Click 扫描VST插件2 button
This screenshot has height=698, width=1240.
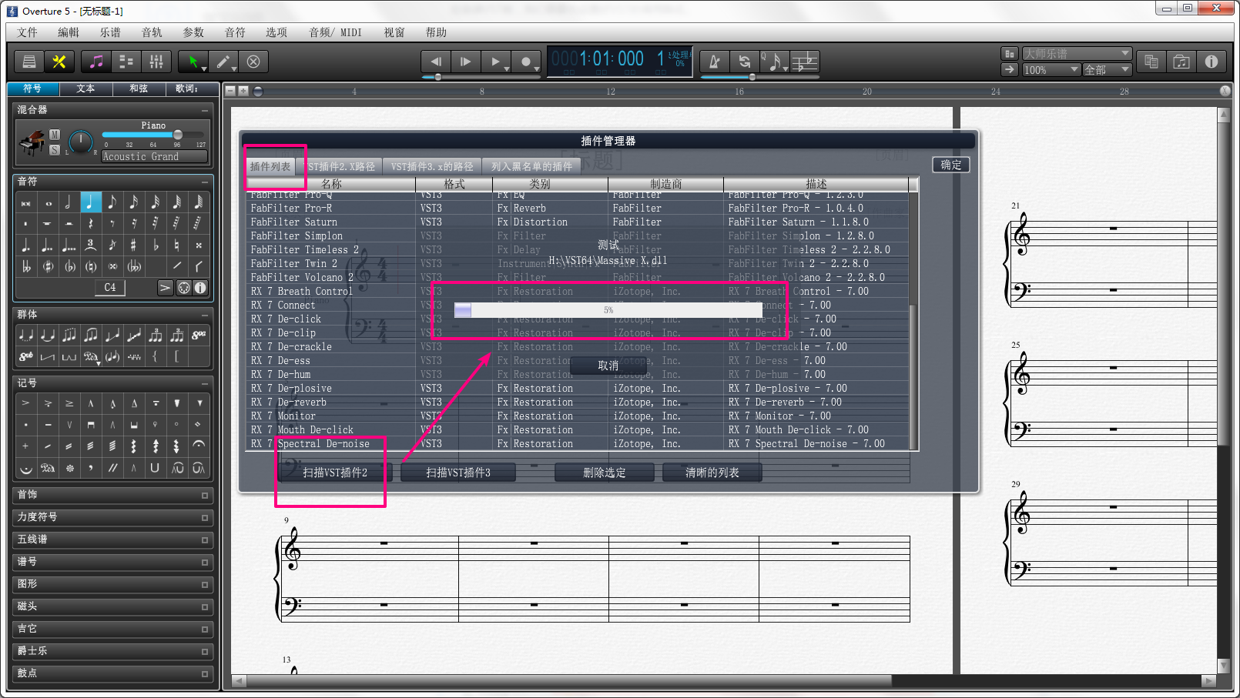tap(335, 473)
